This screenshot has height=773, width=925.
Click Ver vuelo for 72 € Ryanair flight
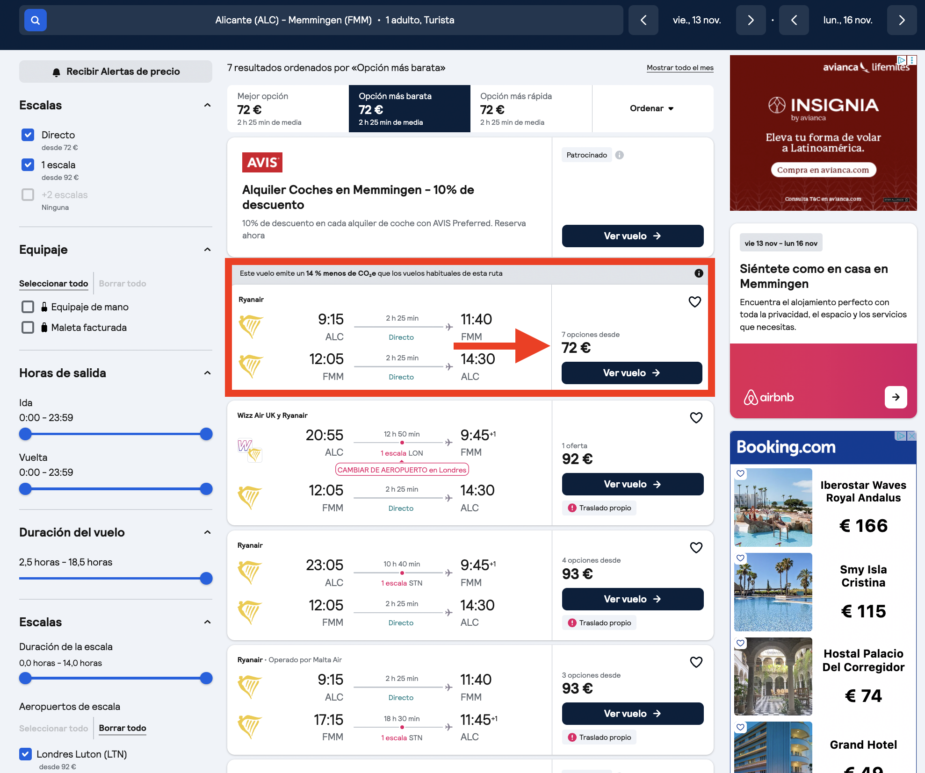click(632, 373)
